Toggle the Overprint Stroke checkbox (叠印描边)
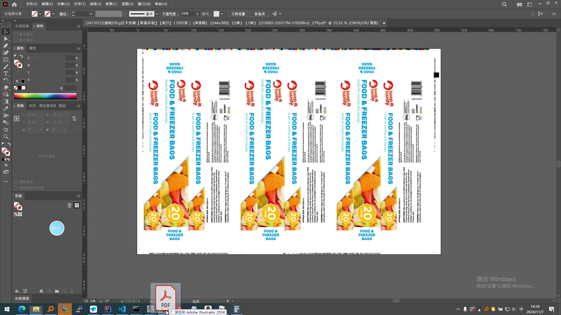Image resolution: width=561 pixels, height=315 pixels. click(16, 40)
